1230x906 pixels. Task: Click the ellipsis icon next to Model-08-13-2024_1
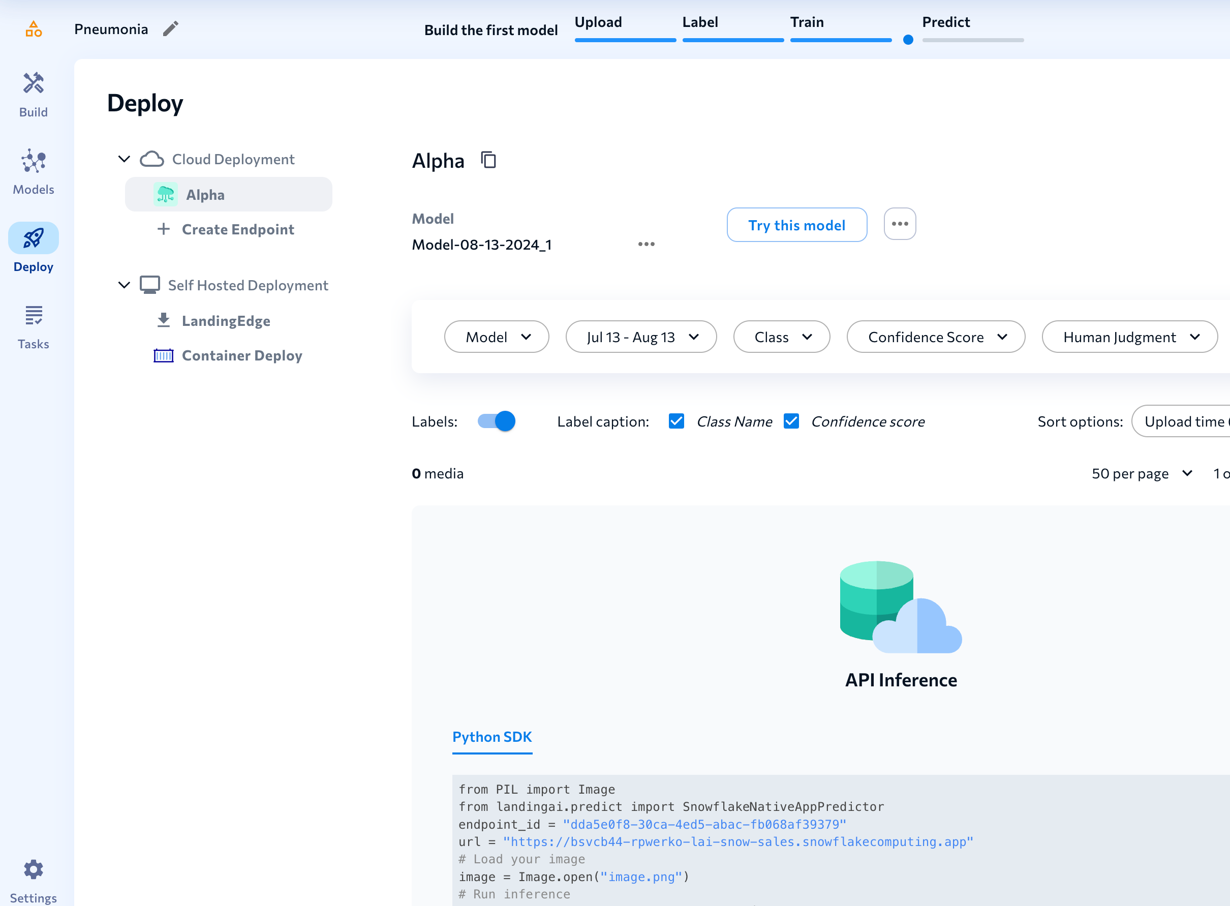[645, 245]
